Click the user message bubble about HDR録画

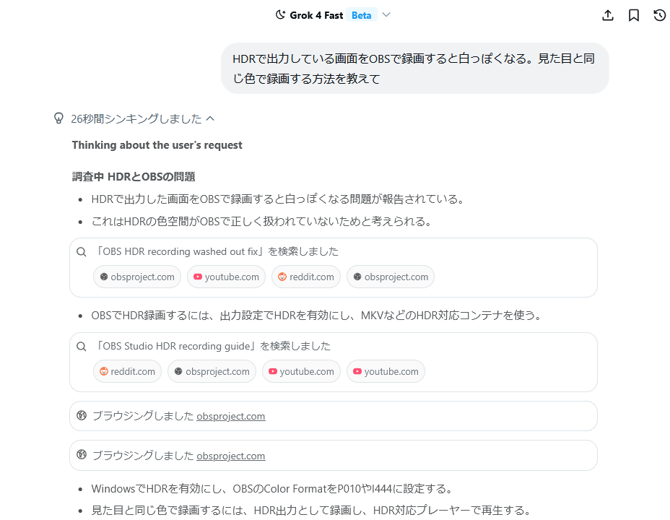pyautogui.click(x=415, y=69)
